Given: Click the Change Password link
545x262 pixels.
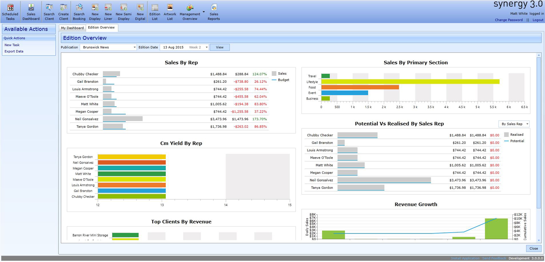Looking at the screenshot, I should coord(509,20).
